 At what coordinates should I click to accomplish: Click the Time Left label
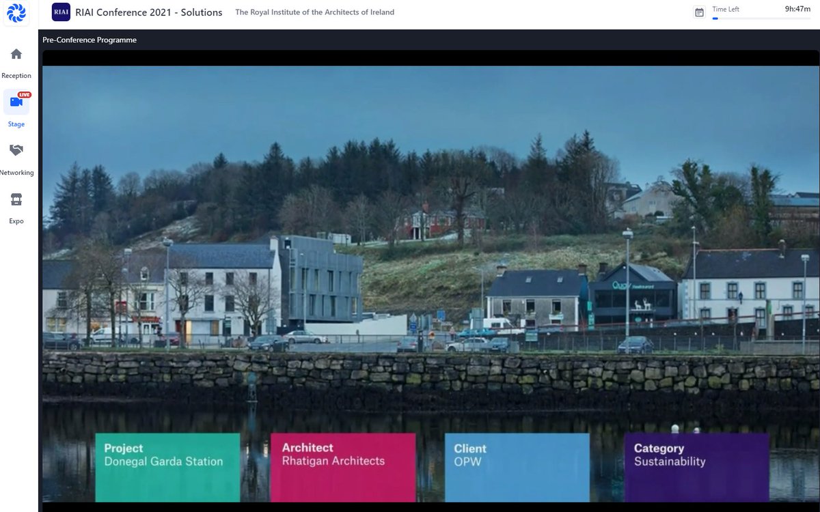click(x=726, y=10)
